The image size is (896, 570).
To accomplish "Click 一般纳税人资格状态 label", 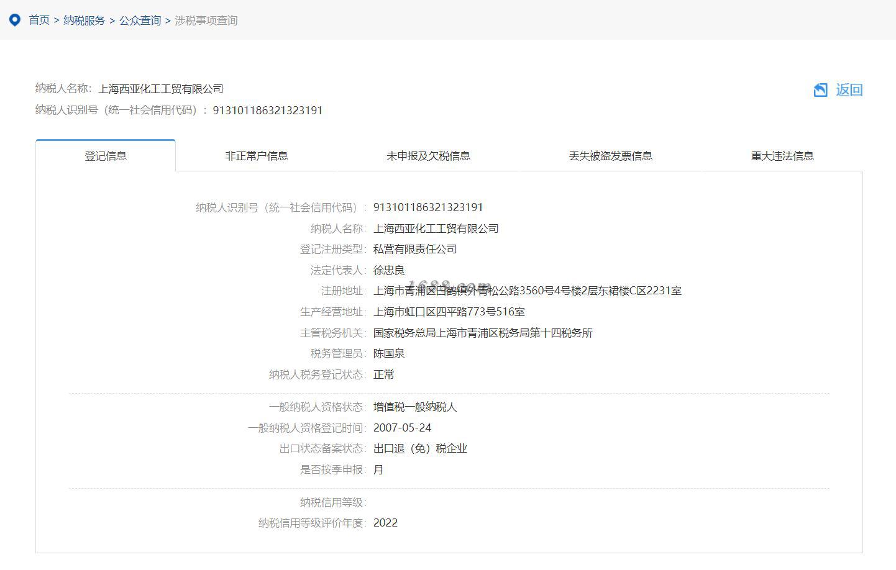I will click(318, 407).
